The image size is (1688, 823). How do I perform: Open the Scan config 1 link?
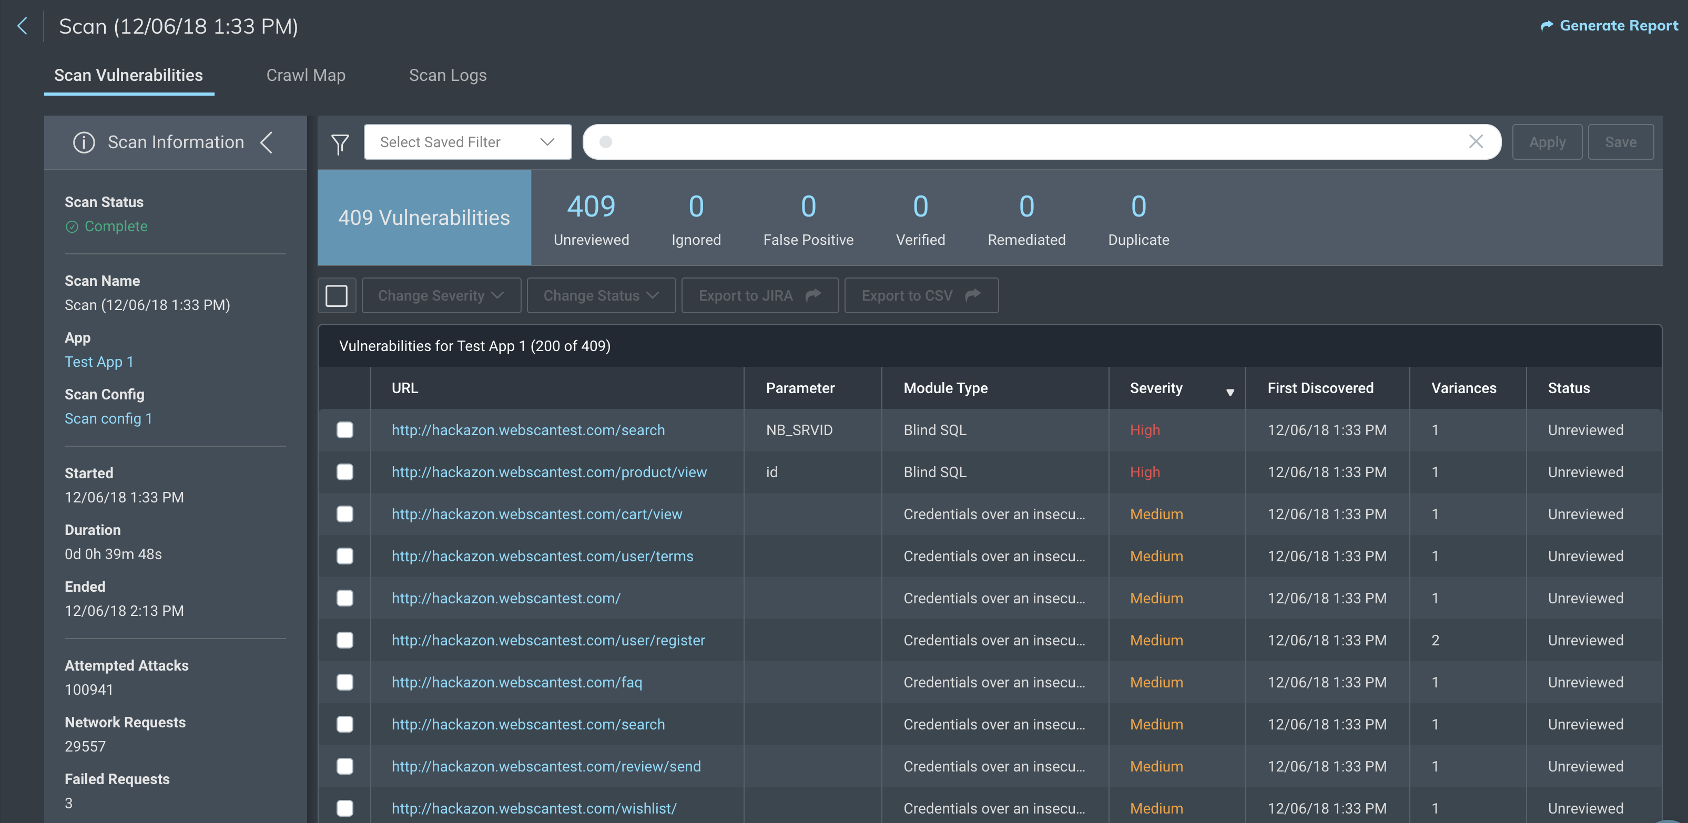108,418
